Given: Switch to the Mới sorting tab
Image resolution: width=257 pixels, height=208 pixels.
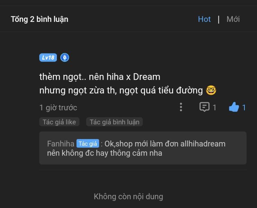Looking at the screenshot, I should pyautogui.click(x=233, y=19).
